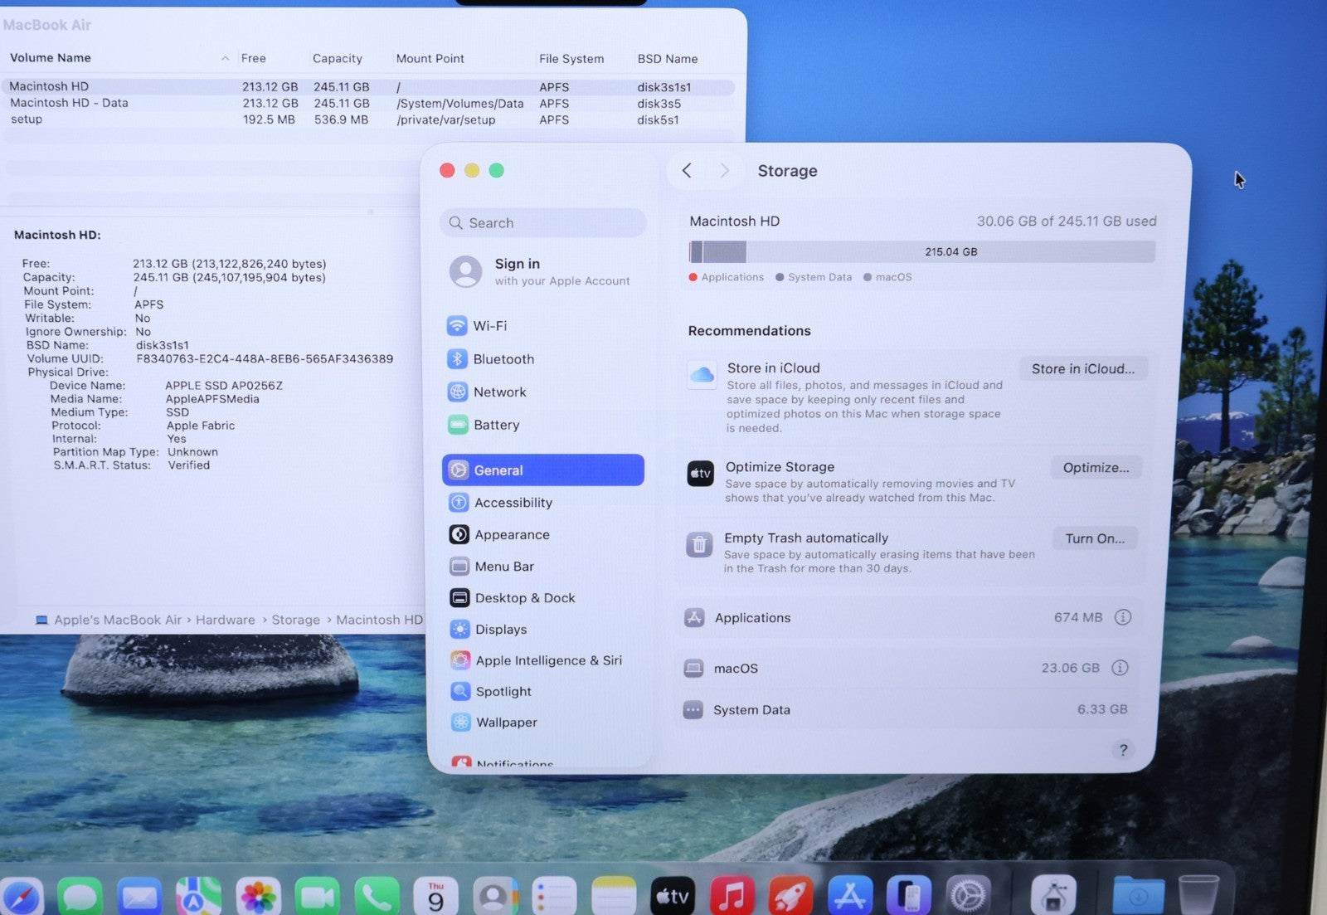Open the App Store Dock icon
The width and height of the screenshot is (1327, 915).
(x=849, y=896)
